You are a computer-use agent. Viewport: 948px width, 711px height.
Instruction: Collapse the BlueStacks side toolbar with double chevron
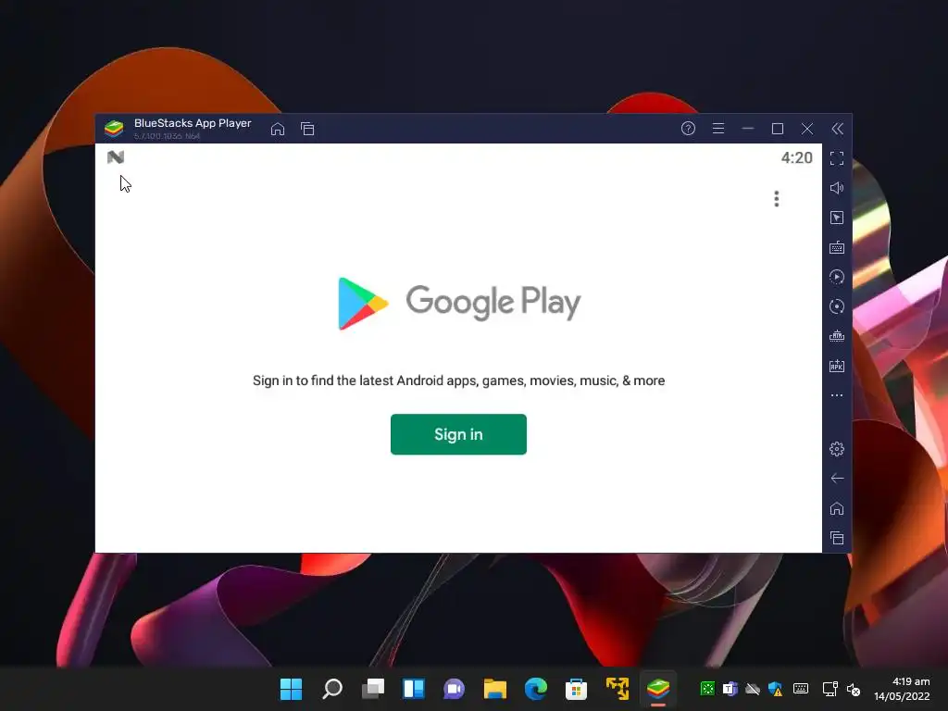[837, 128]
